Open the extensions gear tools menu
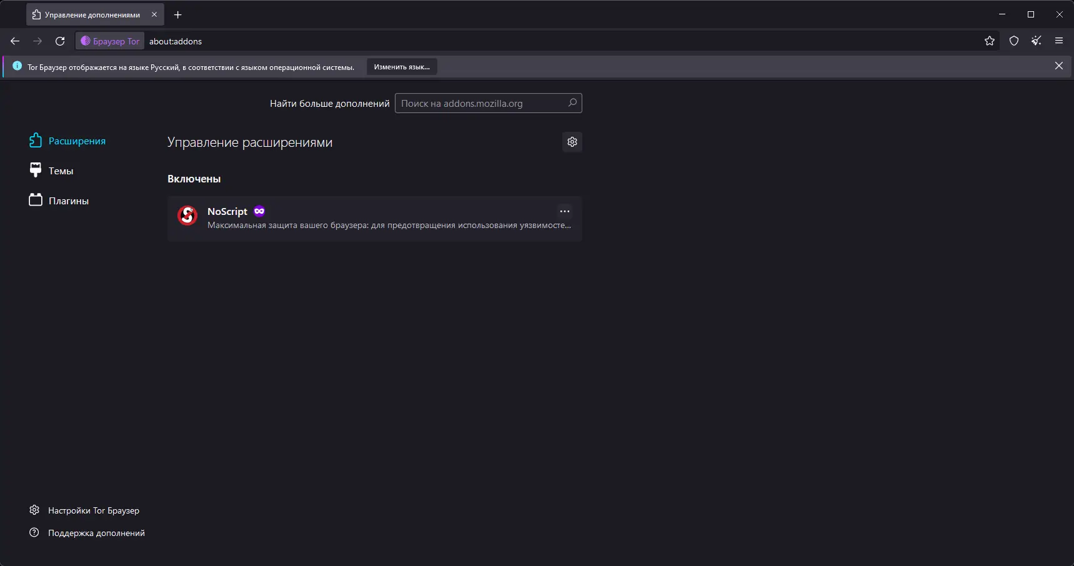Image resolution: width=1074 pixels, height=566 pixels. click(x=572, y=142)
